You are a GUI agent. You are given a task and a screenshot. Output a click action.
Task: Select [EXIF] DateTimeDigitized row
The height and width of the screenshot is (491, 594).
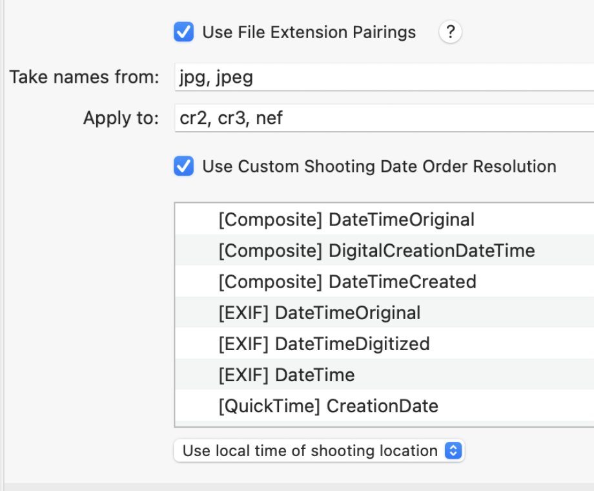(x=385, y=344)
